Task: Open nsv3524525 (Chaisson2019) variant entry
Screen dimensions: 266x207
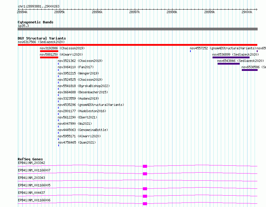Action: coord(80,80)
